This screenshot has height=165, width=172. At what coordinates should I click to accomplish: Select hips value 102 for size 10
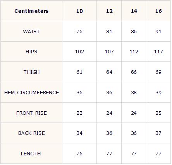click(x=79, y=52)
